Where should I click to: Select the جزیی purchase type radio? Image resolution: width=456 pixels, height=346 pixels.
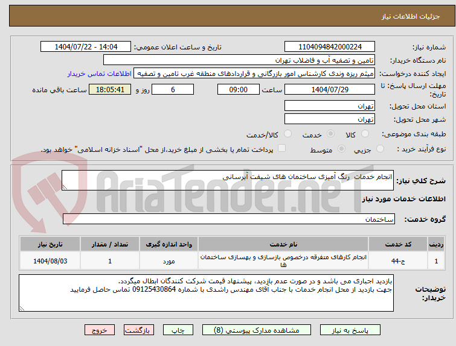(x=380, y=149)
